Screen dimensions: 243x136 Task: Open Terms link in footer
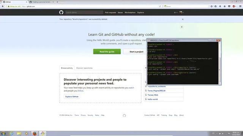pos(77,115)
